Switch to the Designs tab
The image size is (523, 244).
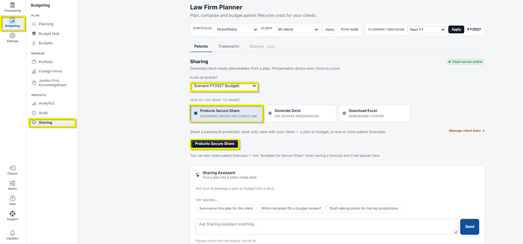click(x=262, y=46)
